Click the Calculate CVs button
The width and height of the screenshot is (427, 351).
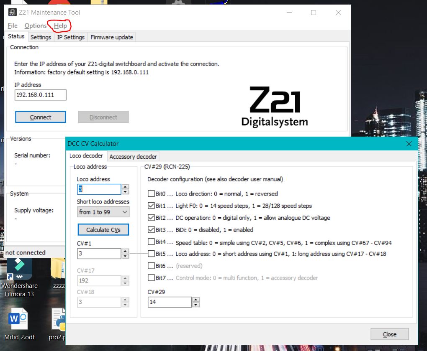103,230
